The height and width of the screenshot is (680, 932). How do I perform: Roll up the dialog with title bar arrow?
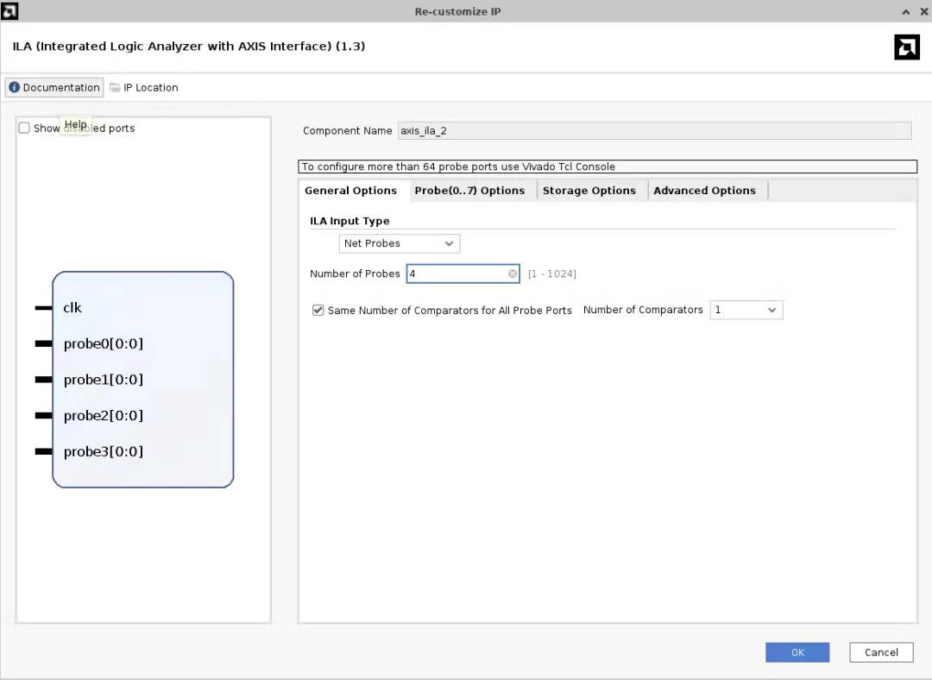[x=905, y=12]
